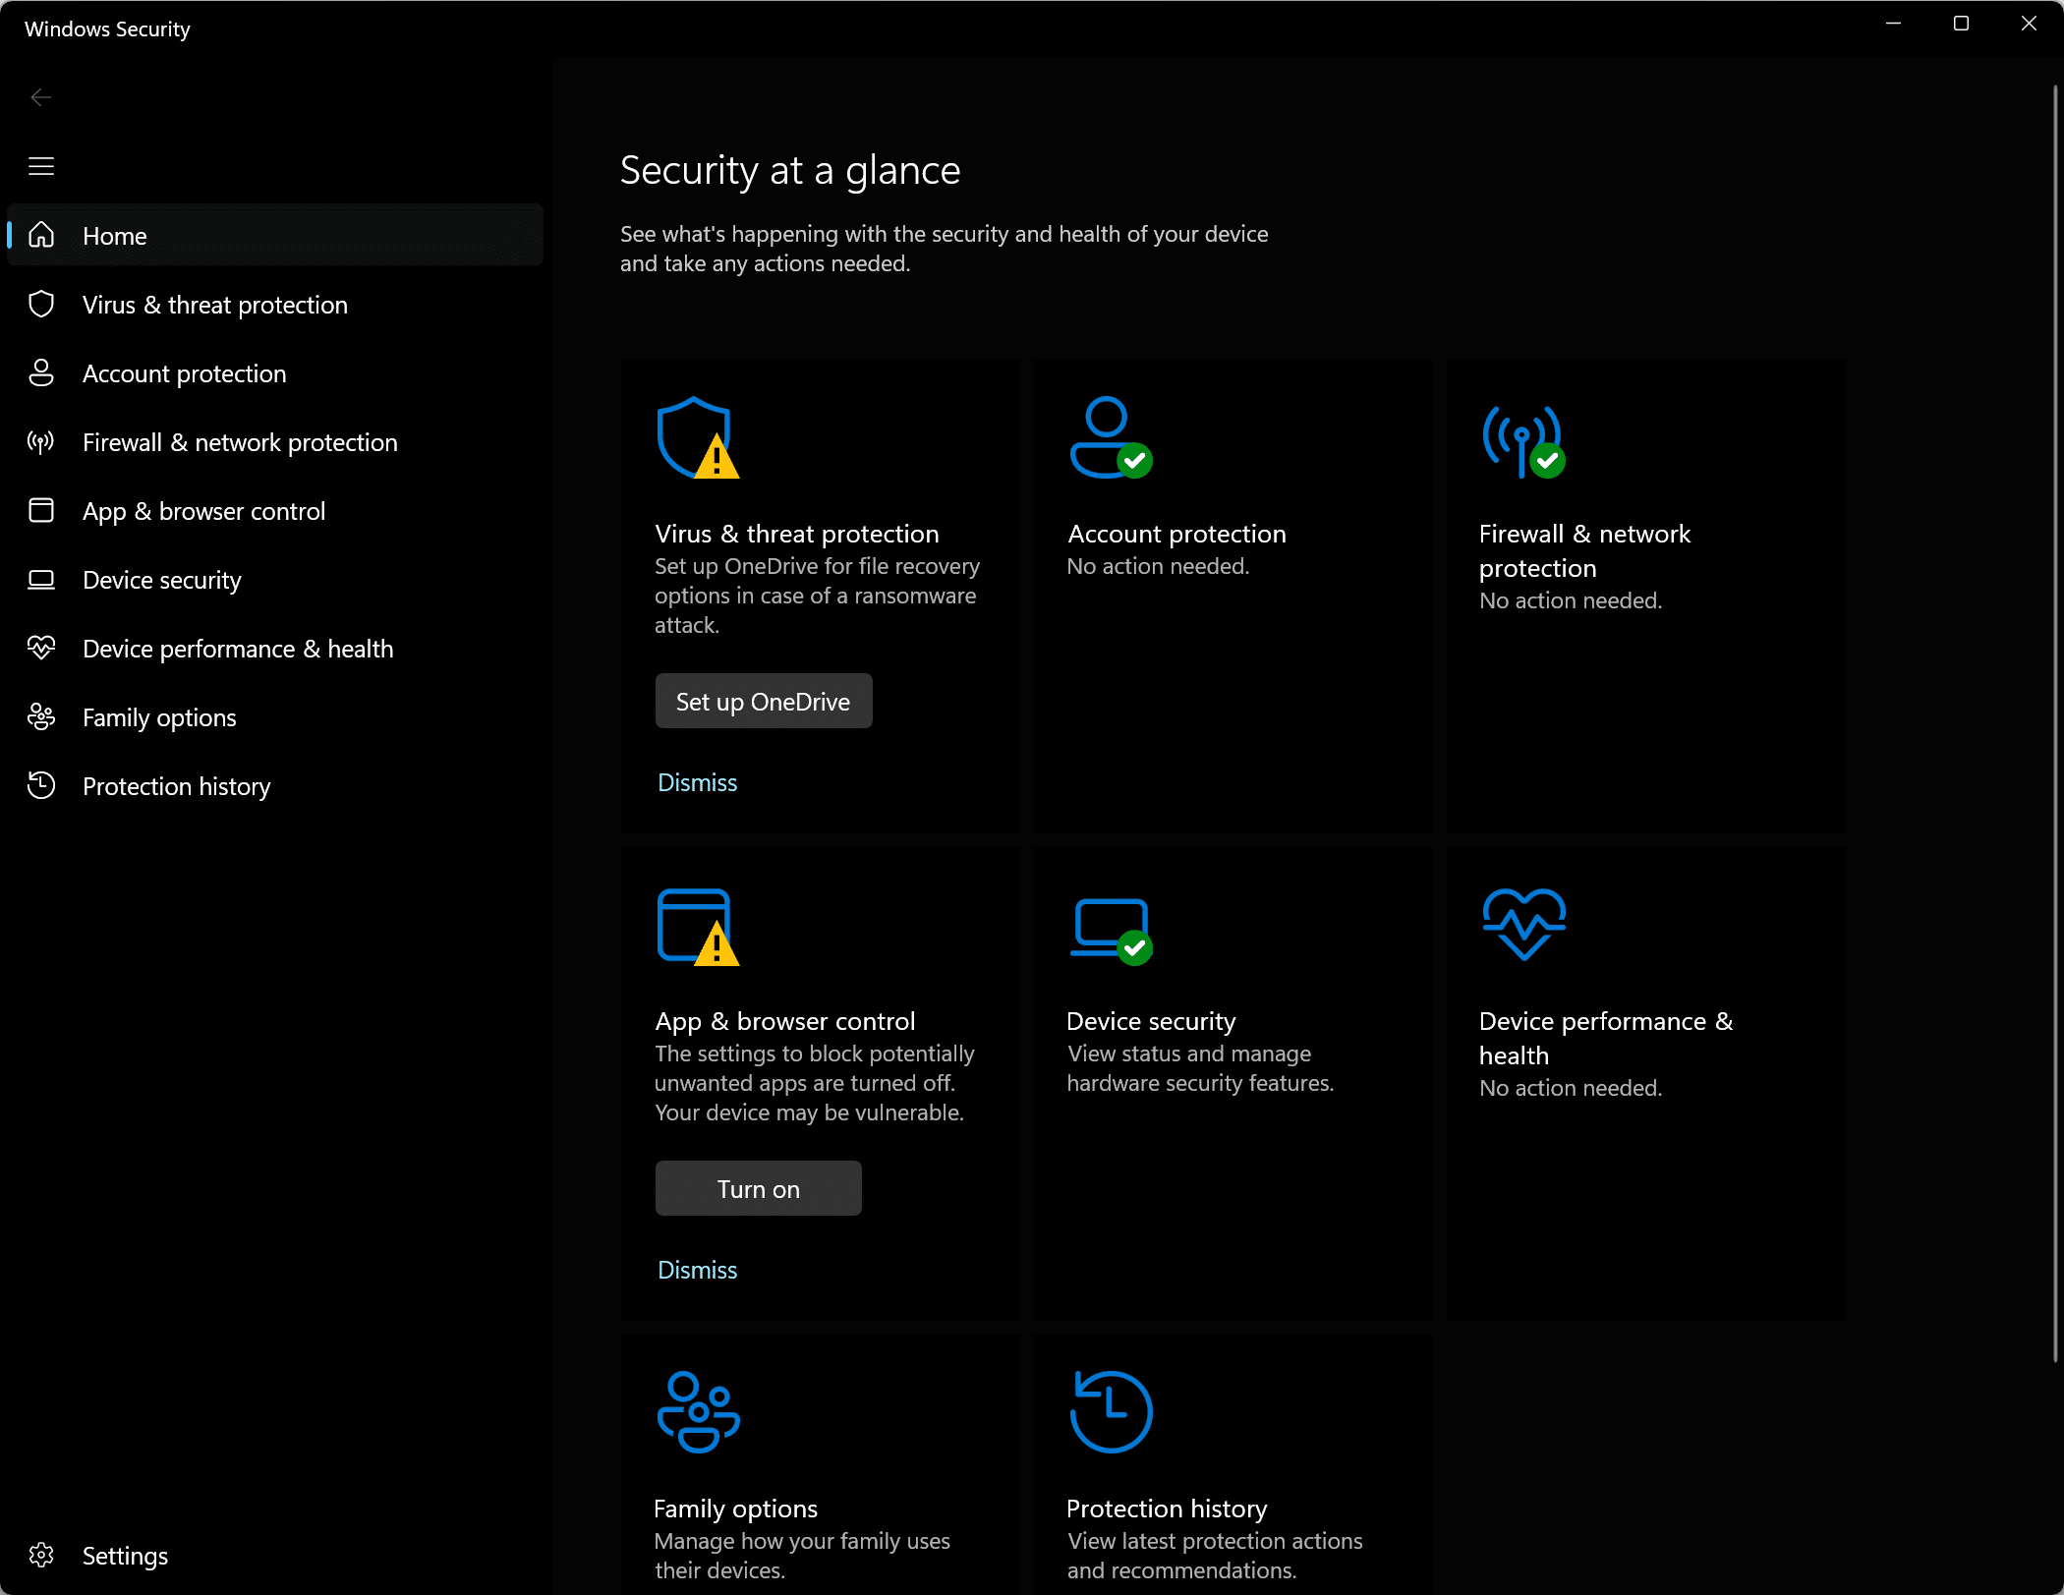This screenshot has width=2064, height=1595.
Task: Go to Protection history in sidebar
Action: [x=275, y=785]
